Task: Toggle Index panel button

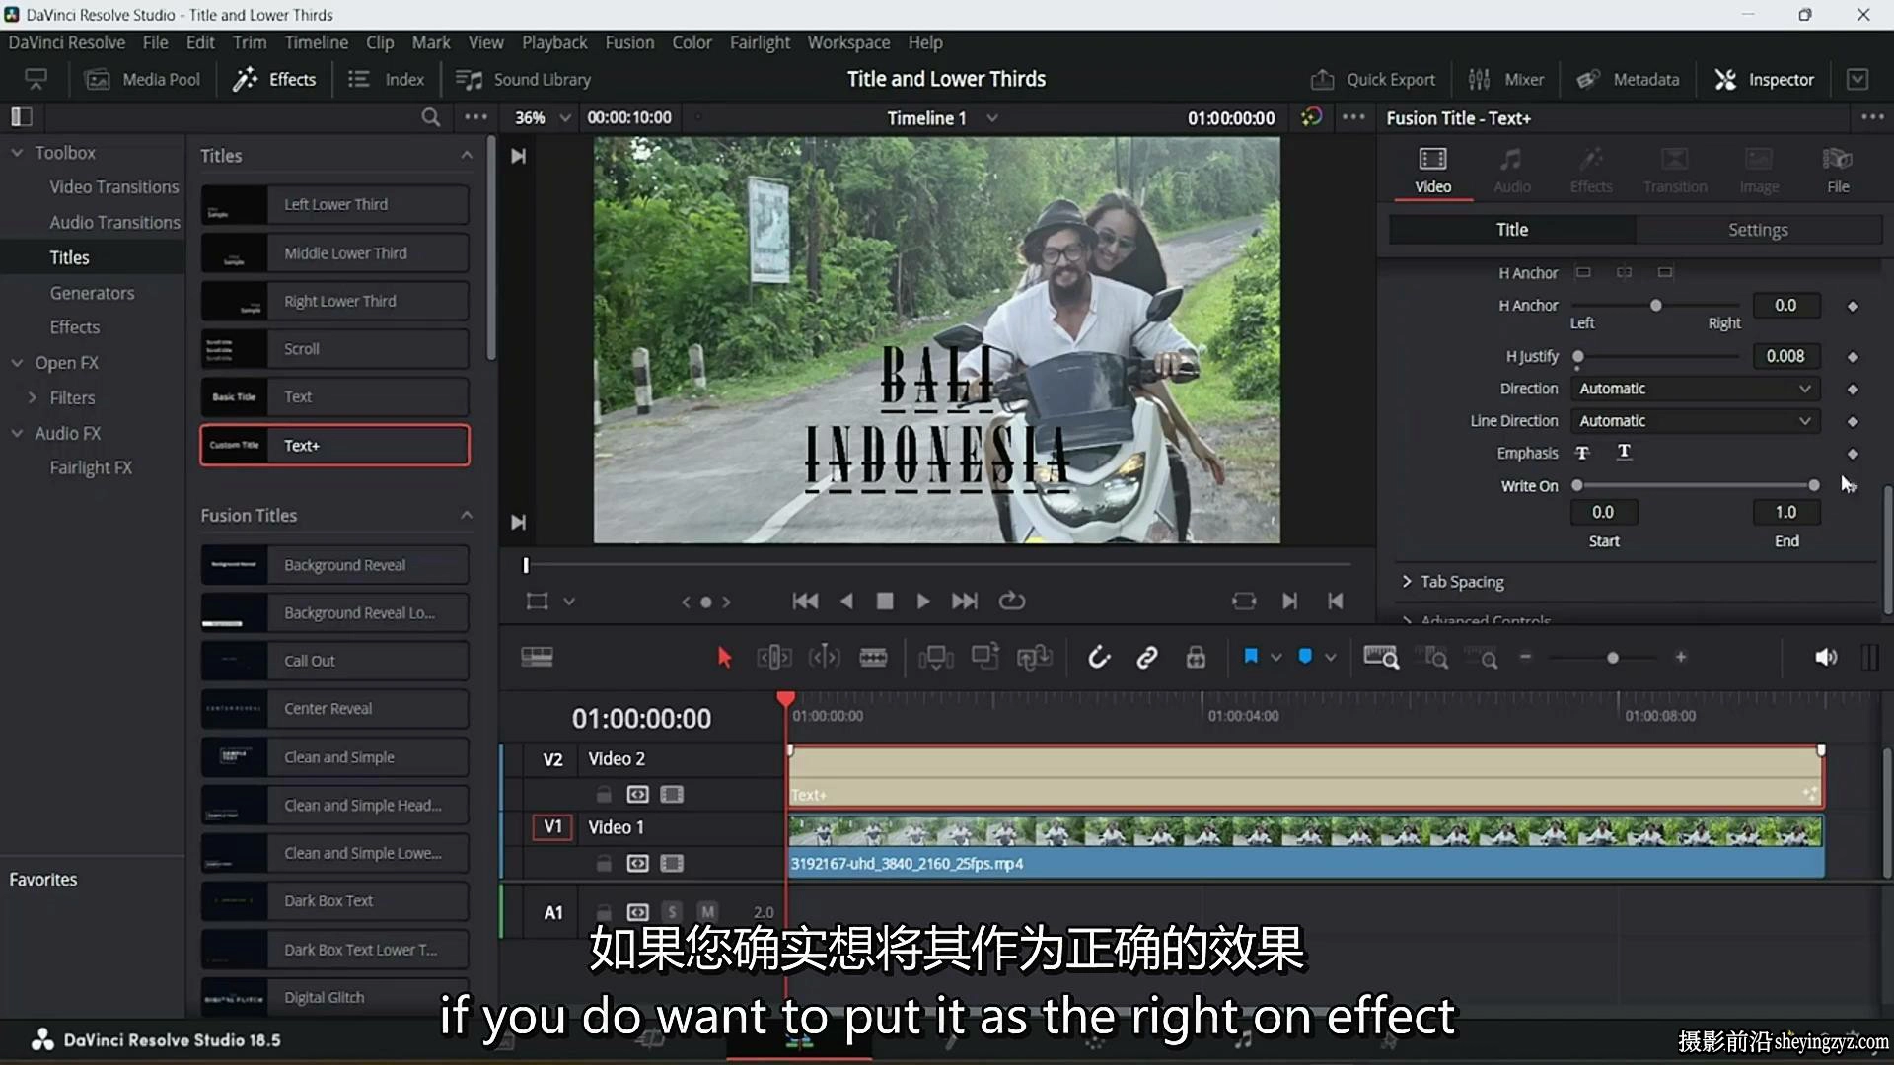Action: click(386, 80)
